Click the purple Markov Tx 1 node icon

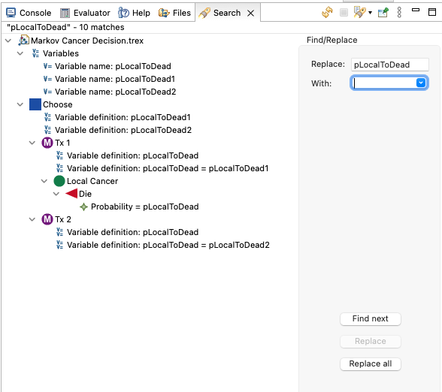47,143
